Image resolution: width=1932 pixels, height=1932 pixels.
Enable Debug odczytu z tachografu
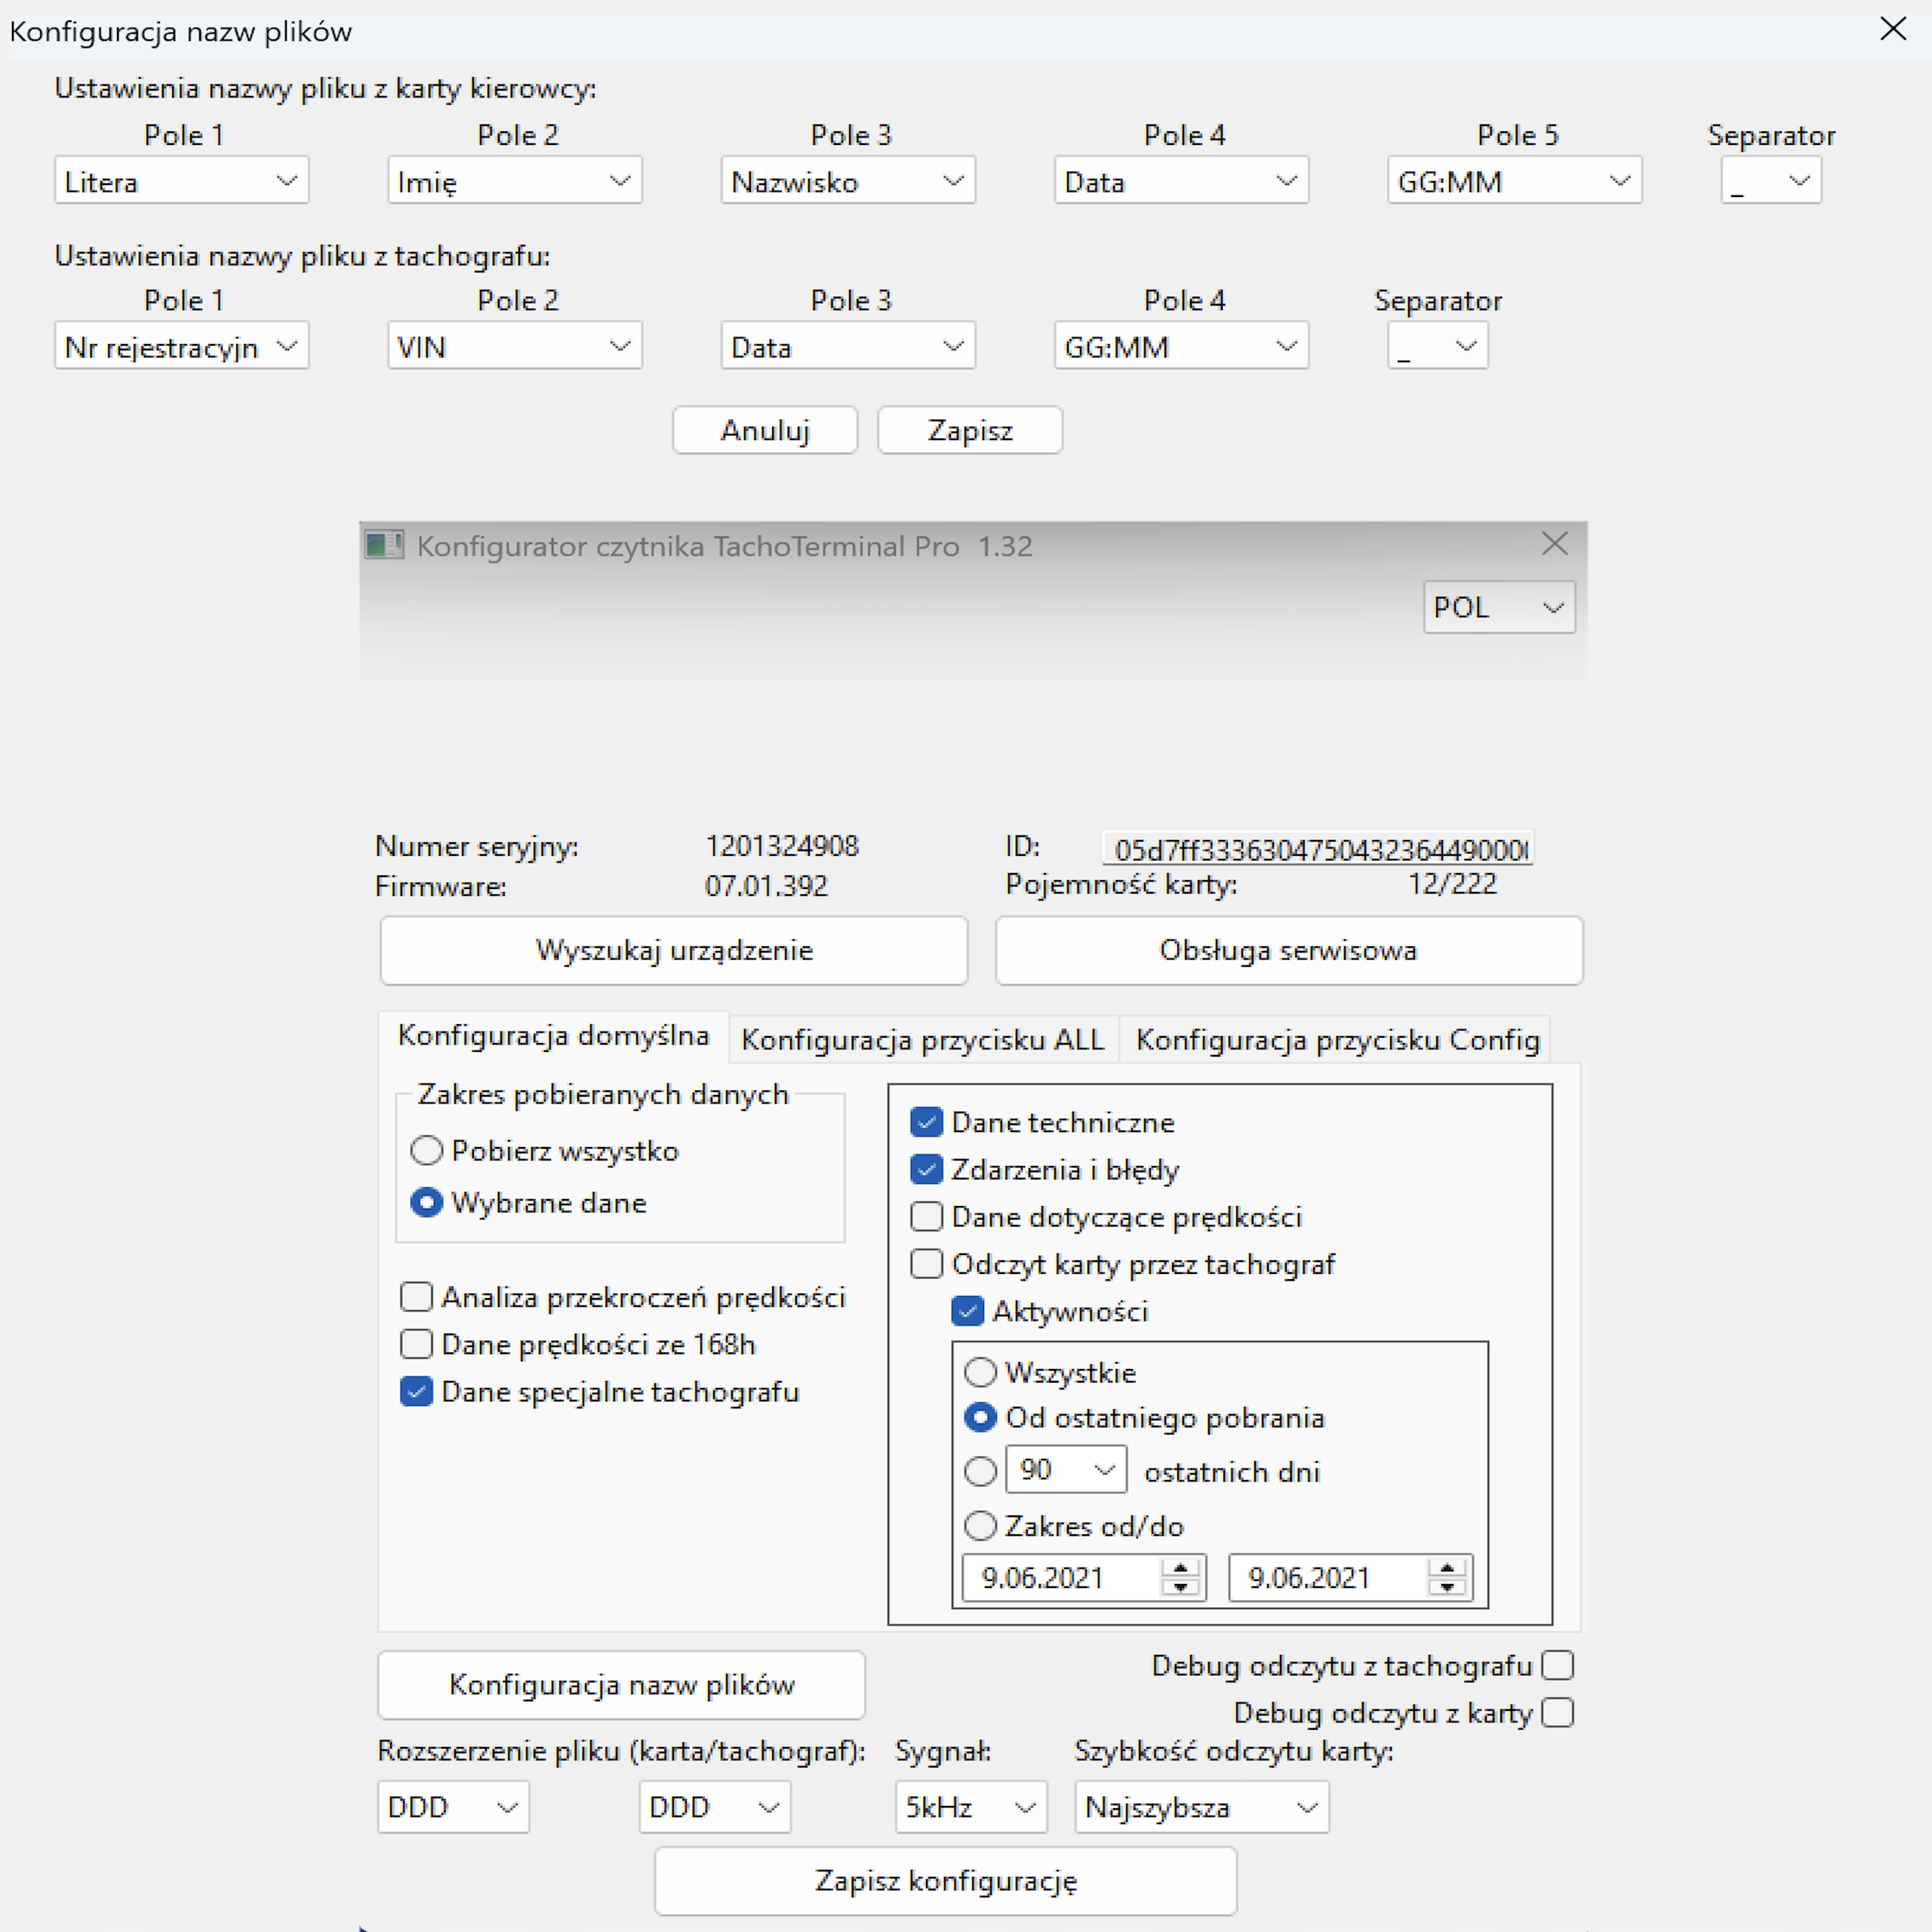1557,1666
